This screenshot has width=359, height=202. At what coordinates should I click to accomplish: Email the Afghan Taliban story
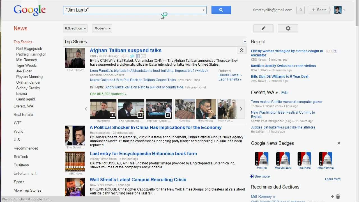(x=143, y=56)
